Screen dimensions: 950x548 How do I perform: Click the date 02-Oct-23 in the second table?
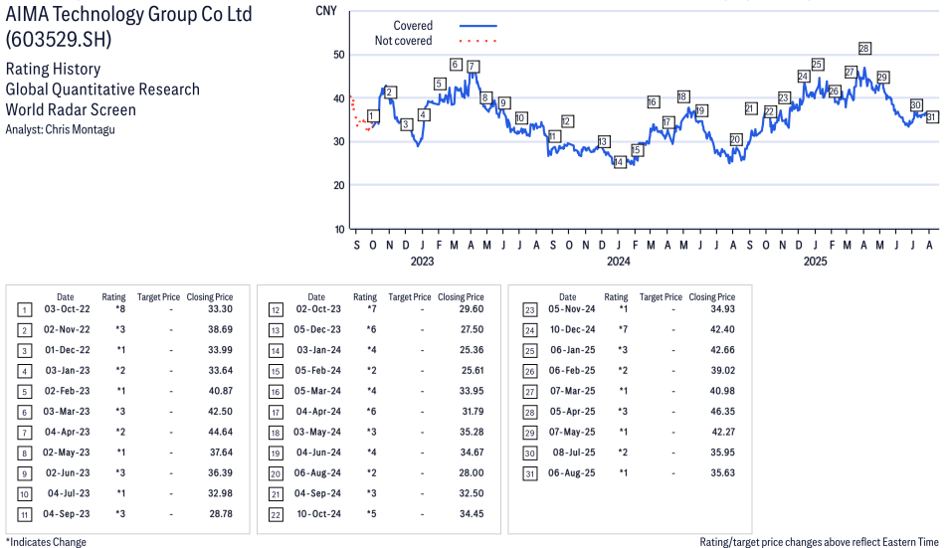pos(318,309)
